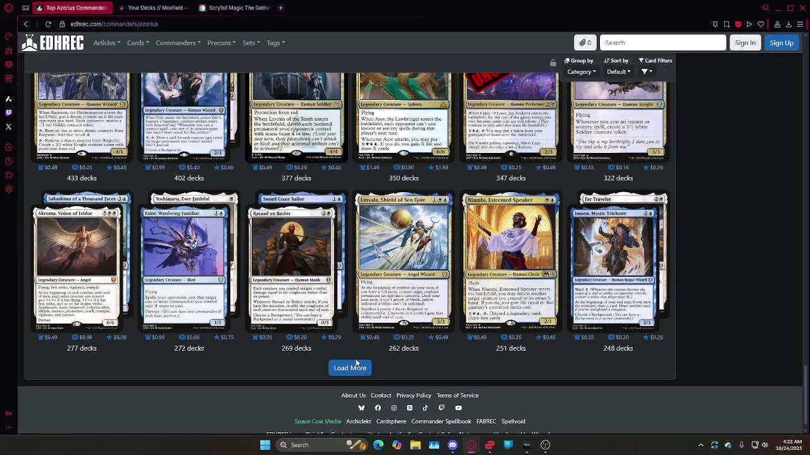The height and width of the screenshot is (455, 810).
Task: Expand the Commanders menu
Action: pos(178,42)
